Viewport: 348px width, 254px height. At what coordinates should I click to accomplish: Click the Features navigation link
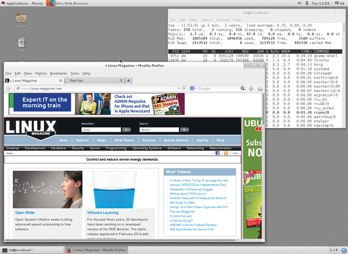tap(82, 140)
